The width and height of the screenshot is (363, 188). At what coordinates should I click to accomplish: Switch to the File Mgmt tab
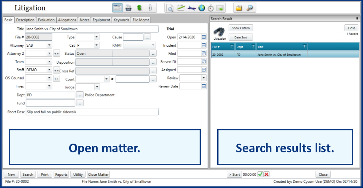(141, 20)
